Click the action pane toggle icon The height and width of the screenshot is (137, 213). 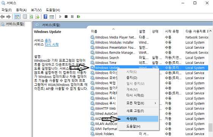coord(52,17)
